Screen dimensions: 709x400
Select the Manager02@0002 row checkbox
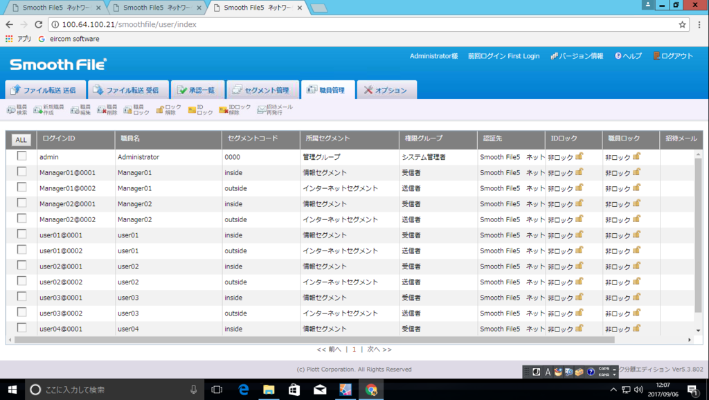21,218
